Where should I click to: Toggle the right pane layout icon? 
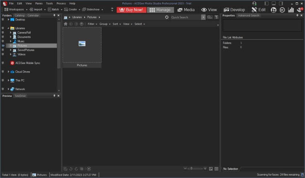click(x=281, y=3)
